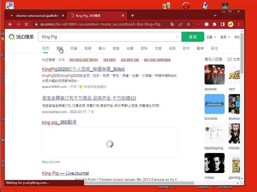Open a new tab with the plus button
The image size is (257, 192).
(x=133, y=15)
